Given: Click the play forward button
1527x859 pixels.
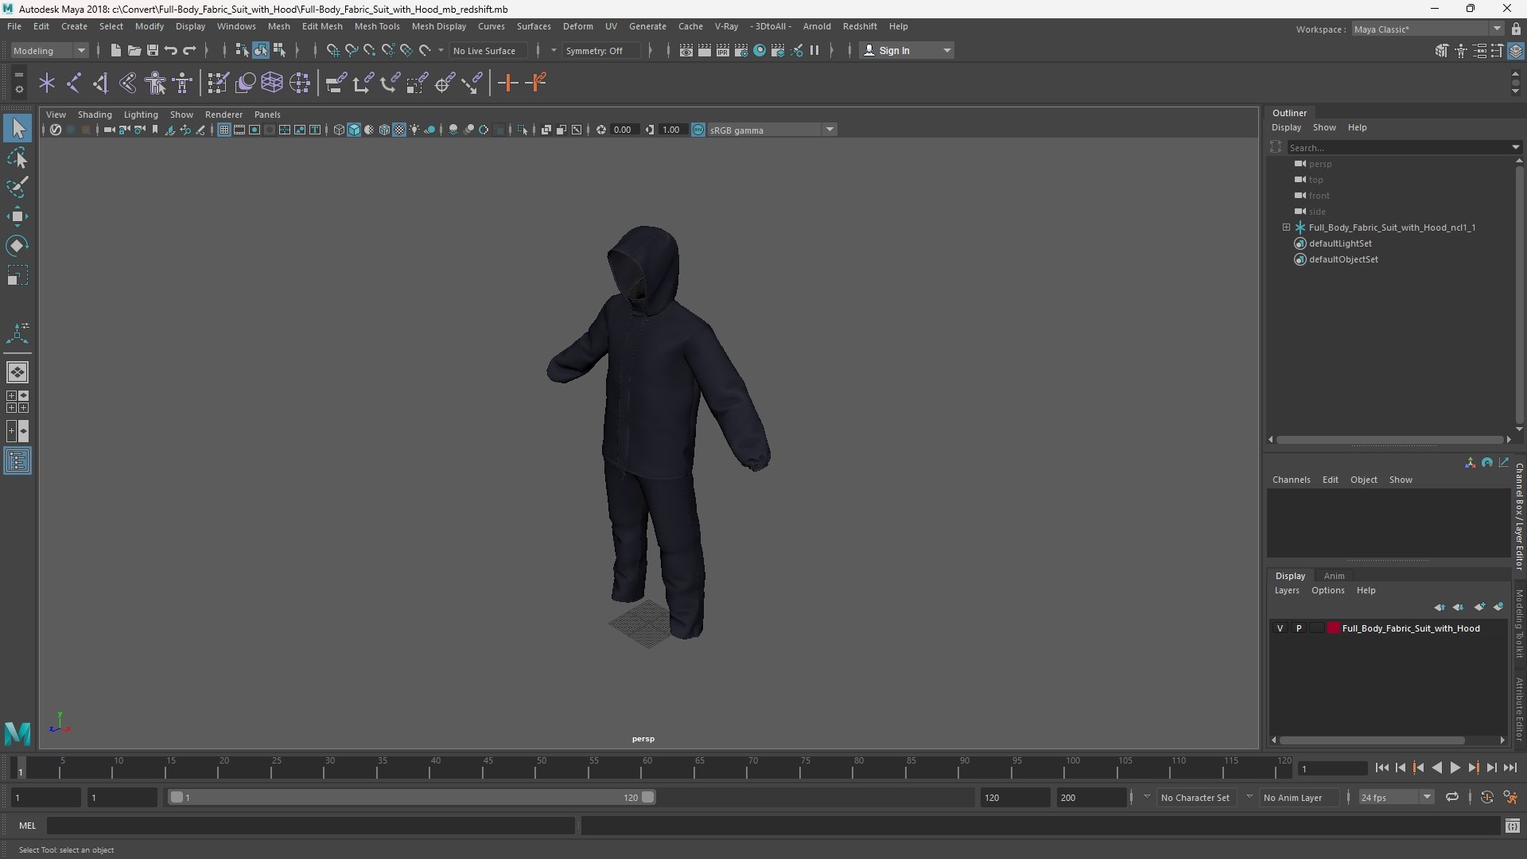Looking at the screenshot, I should (1455, 768).
